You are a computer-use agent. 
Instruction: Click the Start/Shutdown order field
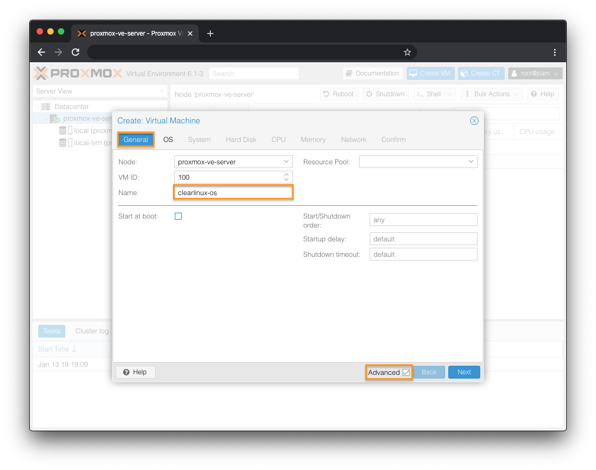[x=423, y=220]
